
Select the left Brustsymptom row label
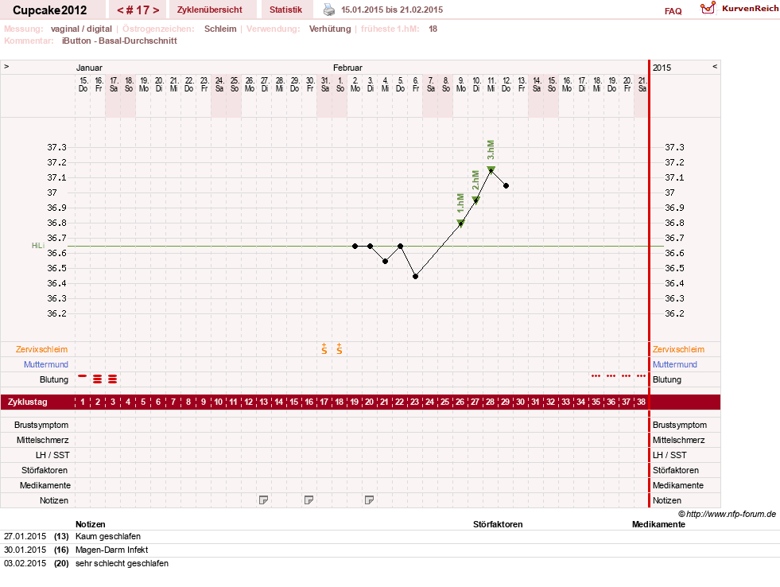pyautogui.click(x=41, y=425)
